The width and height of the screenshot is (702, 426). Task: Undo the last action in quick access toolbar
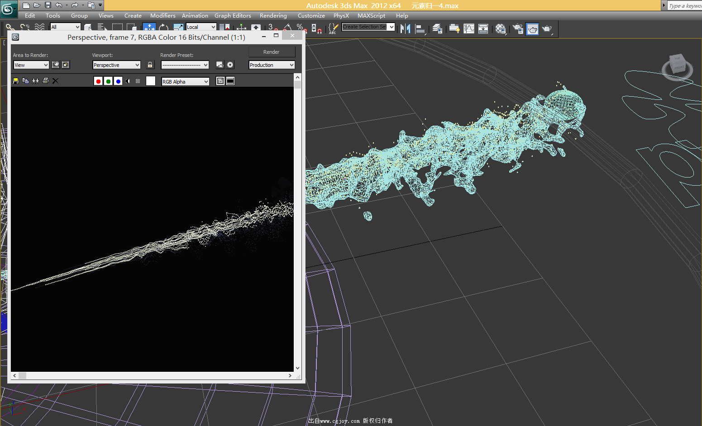[58, 5]
